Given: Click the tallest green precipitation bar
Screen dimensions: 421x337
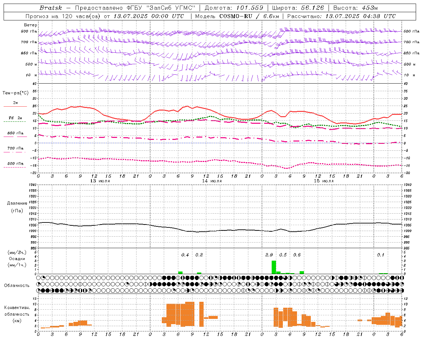Looking at the screenshot, I should [274, 267].
